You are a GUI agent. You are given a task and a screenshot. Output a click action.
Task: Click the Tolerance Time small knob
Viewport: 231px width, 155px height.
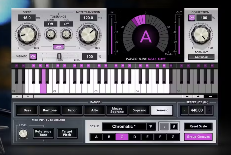[66, 34]
